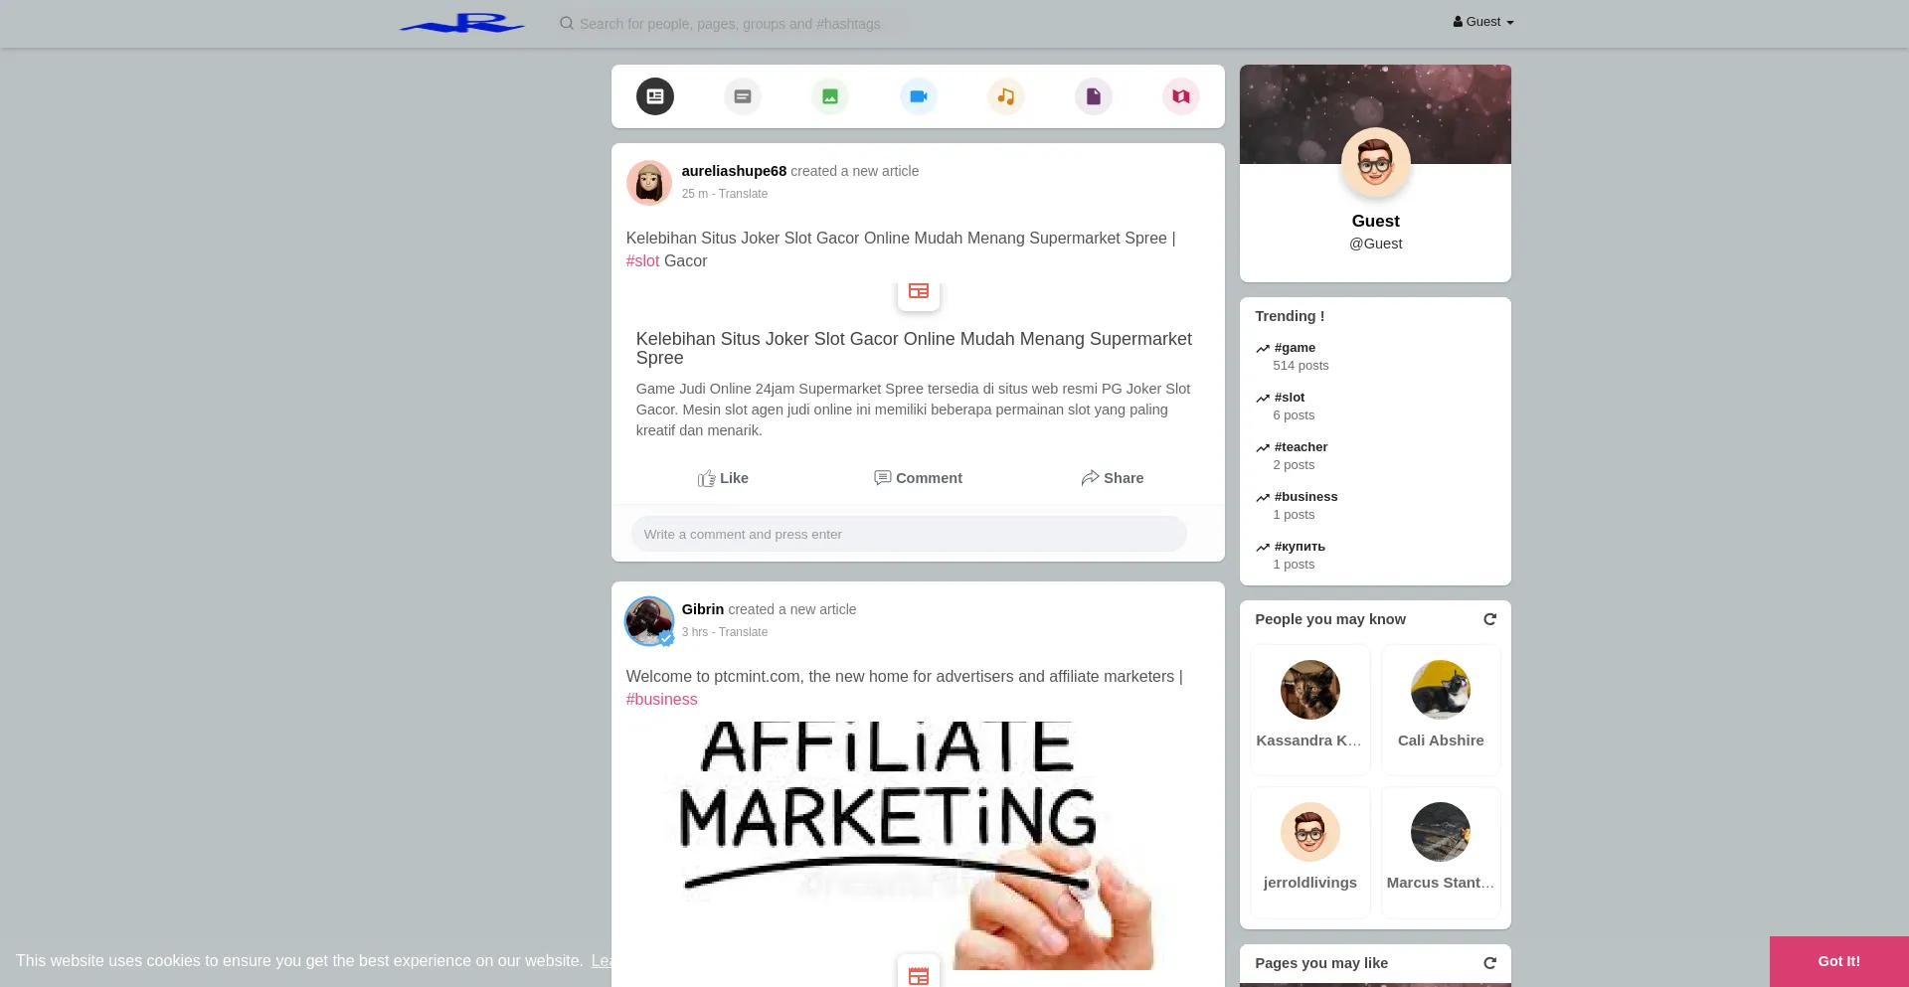Filter feed by music note icon

[1005, 96]
